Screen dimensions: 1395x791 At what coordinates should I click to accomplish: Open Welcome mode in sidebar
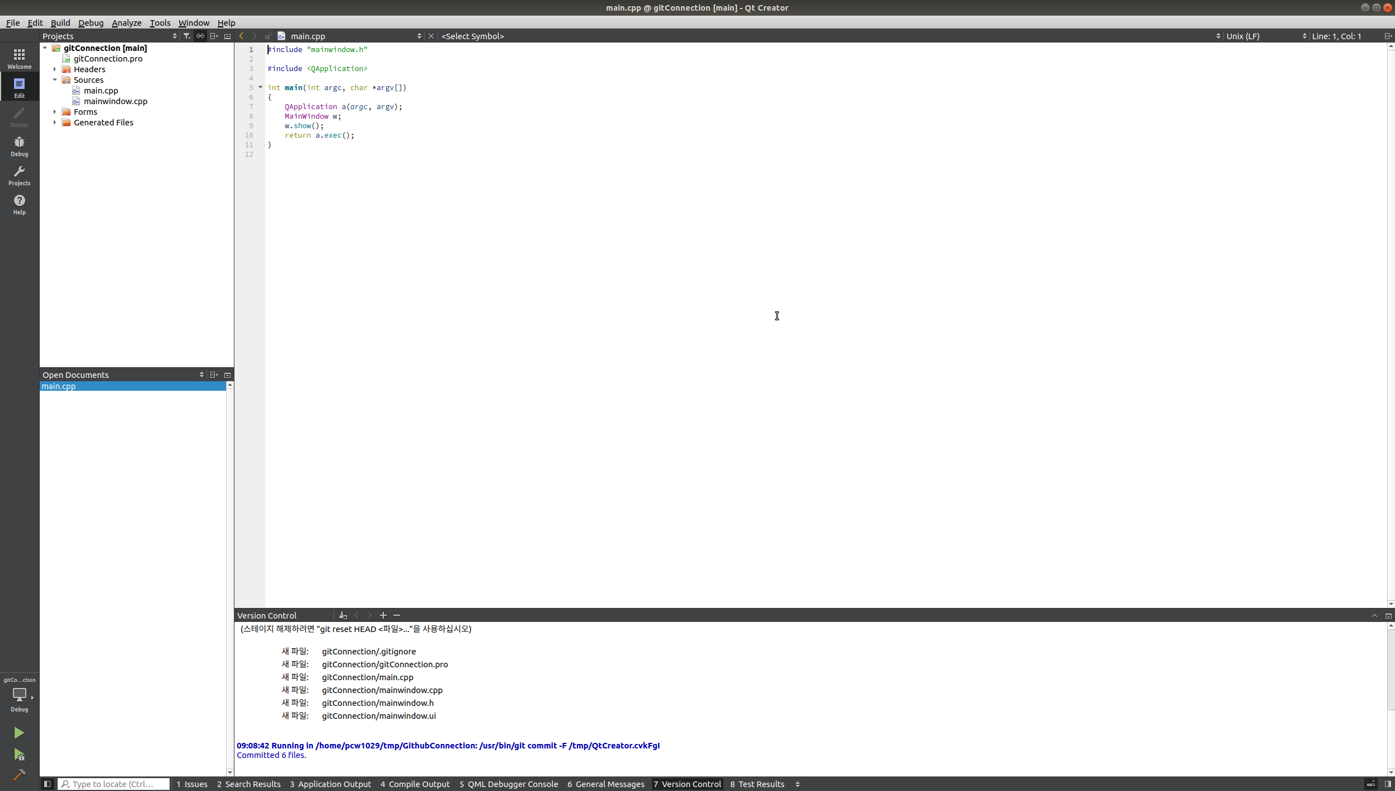pos(19,58)
